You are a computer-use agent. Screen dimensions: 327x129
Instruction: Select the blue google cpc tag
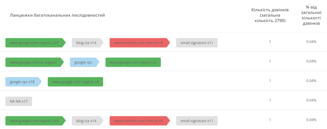point(84,62)
